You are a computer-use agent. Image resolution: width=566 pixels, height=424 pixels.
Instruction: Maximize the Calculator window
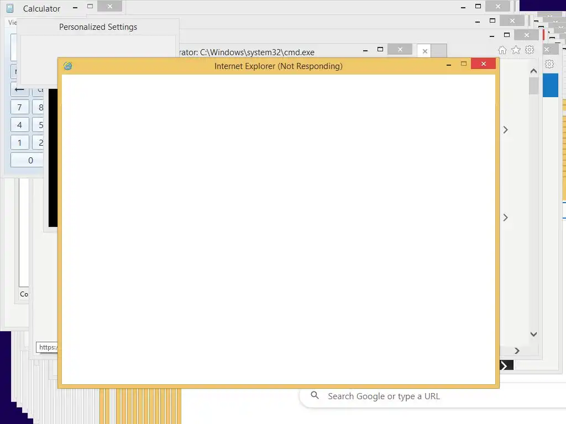point(90,6)
